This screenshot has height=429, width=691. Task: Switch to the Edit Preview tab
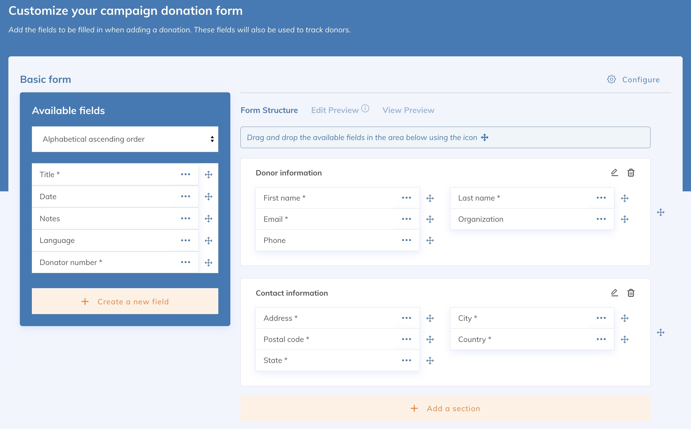tap(335, 110)
